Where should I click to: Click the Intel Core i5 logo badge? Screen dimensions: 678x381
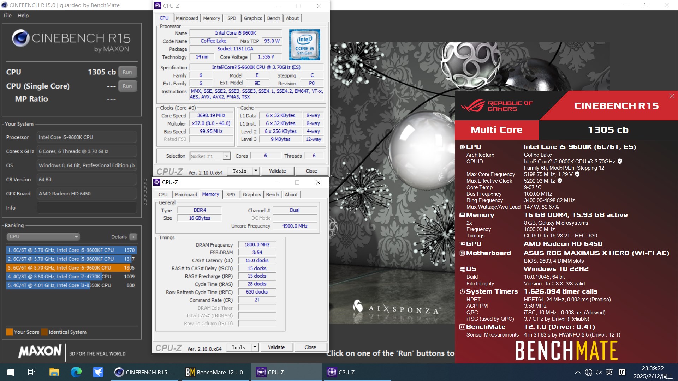[x=304, y=45]
